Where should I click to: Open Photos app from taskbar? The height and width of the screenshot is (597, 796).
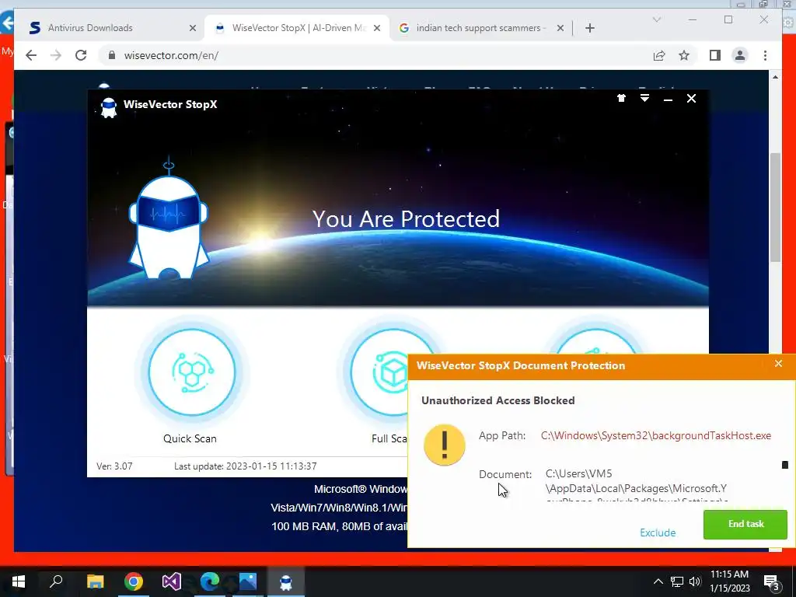pyautogui.click(x=248, y=581)
